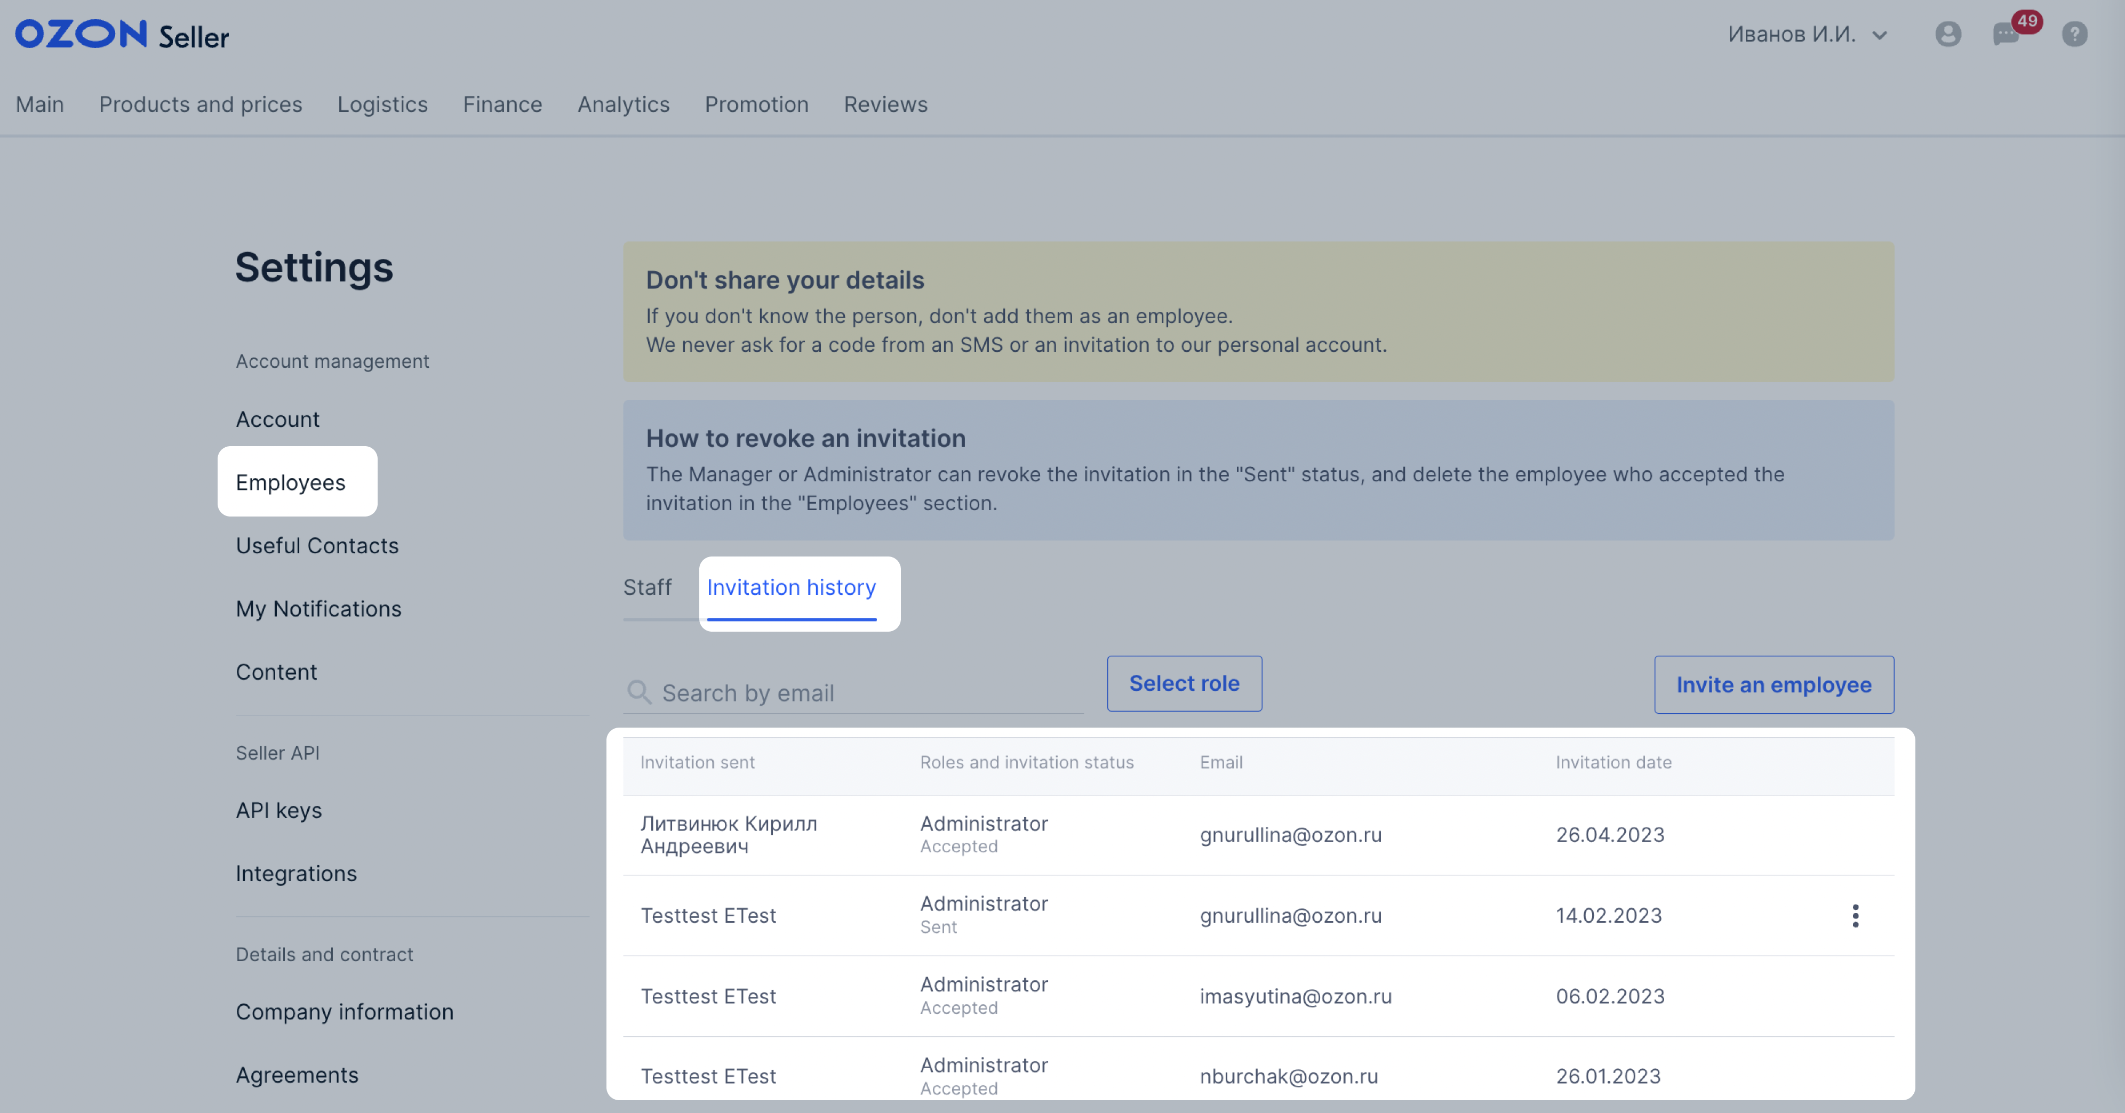Click the date 26.04.2023
Image resolution: width=2125 pixels, height=1113 pixels.
(x=1610, y=834)
